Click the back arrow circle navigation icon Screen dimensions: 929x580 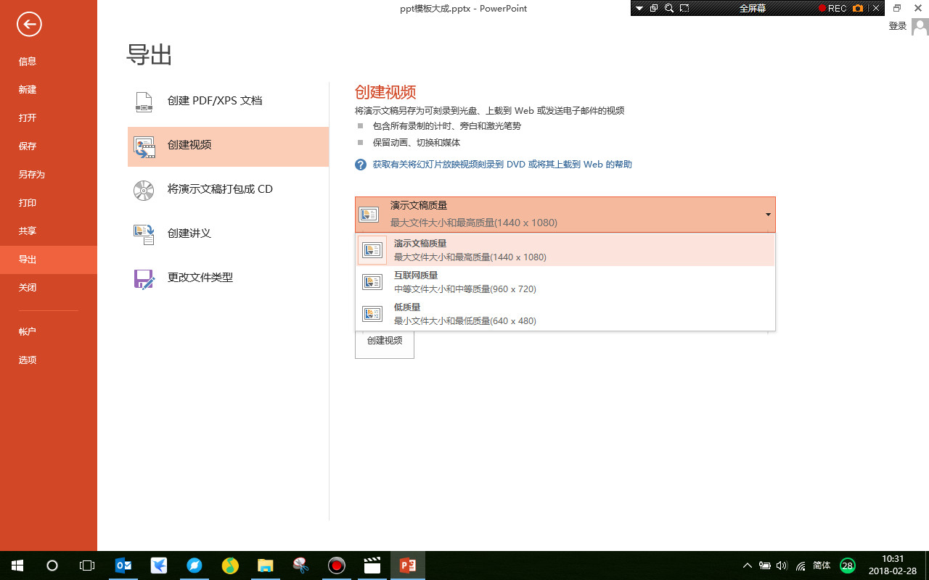pos(28,24)
